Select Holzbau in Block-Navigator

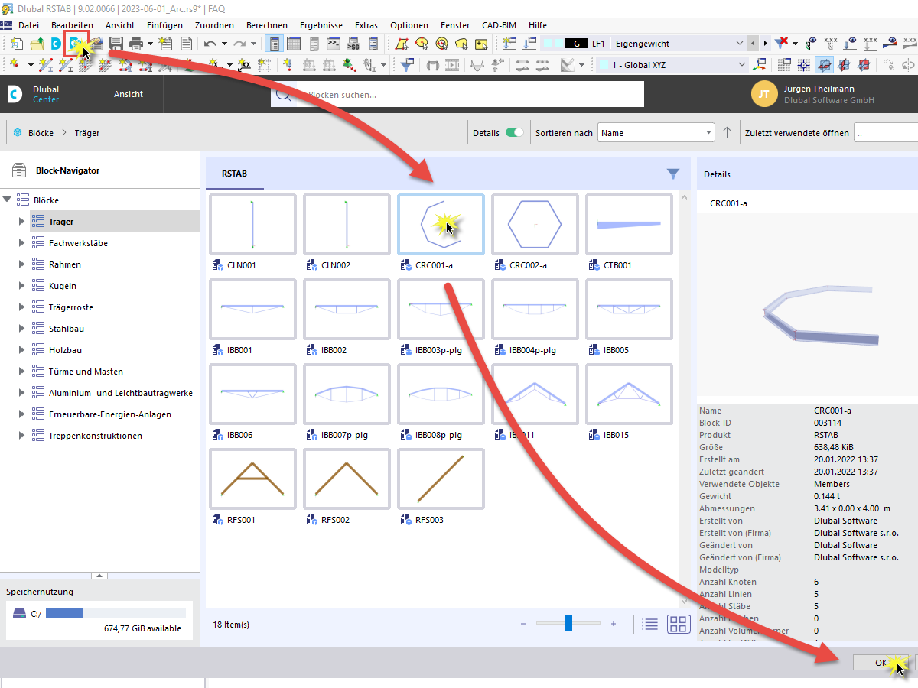[66, 350]
